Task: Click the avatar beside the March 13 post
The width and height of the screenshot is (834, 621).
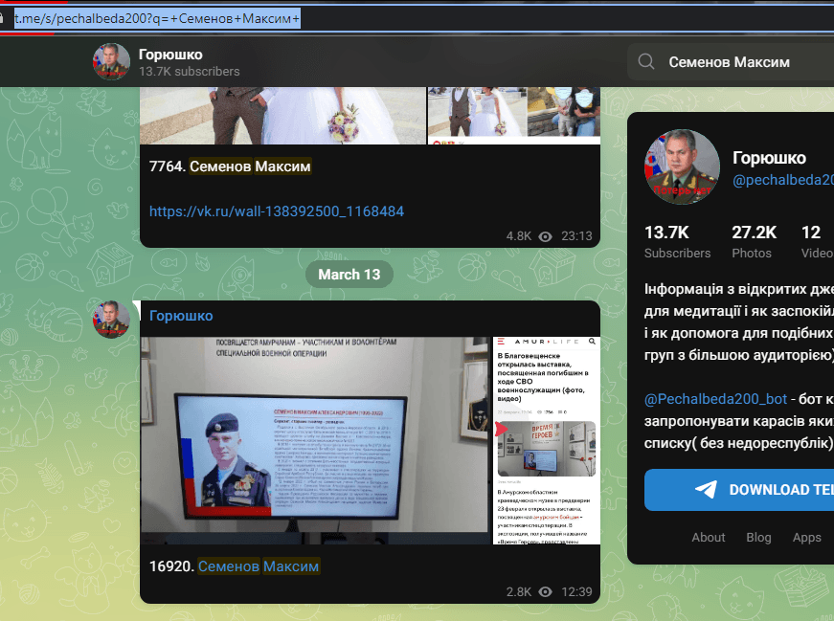Action: click(111, 319)
